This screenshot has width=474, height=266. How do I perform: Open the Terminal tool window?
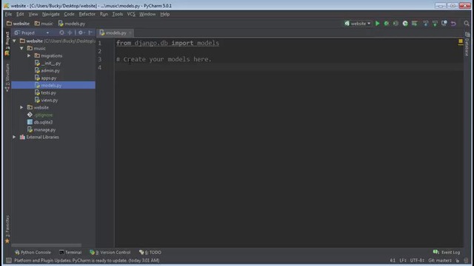click(x=70, y=253)
